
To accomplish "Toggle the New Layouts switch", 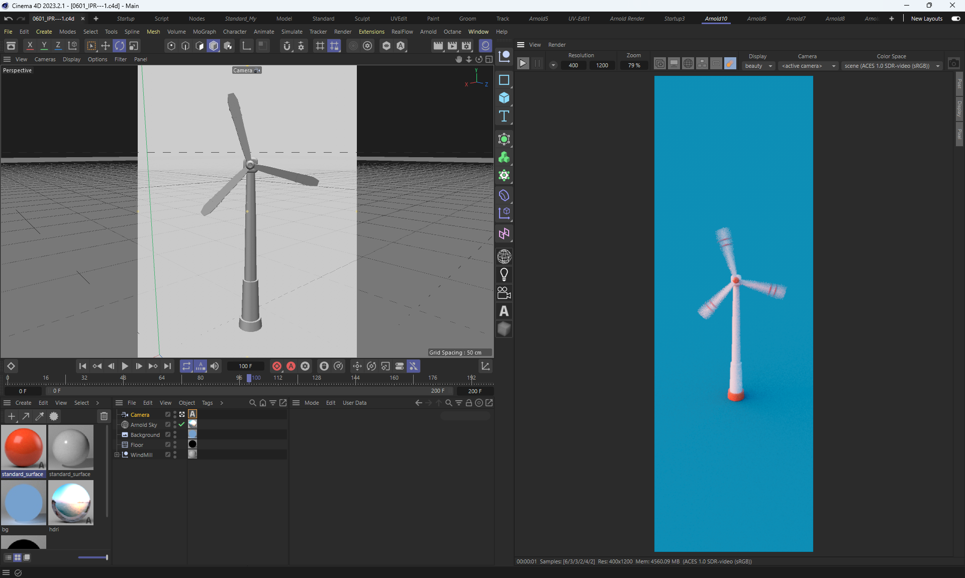I will click(955, 19).
